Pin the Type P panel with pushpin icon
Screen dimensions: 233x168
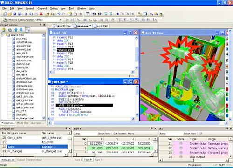pos(152,128)
